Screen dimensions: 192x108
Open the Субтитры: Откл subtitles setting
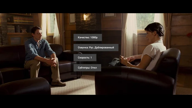pyautogui.click(x=87, y=68)
